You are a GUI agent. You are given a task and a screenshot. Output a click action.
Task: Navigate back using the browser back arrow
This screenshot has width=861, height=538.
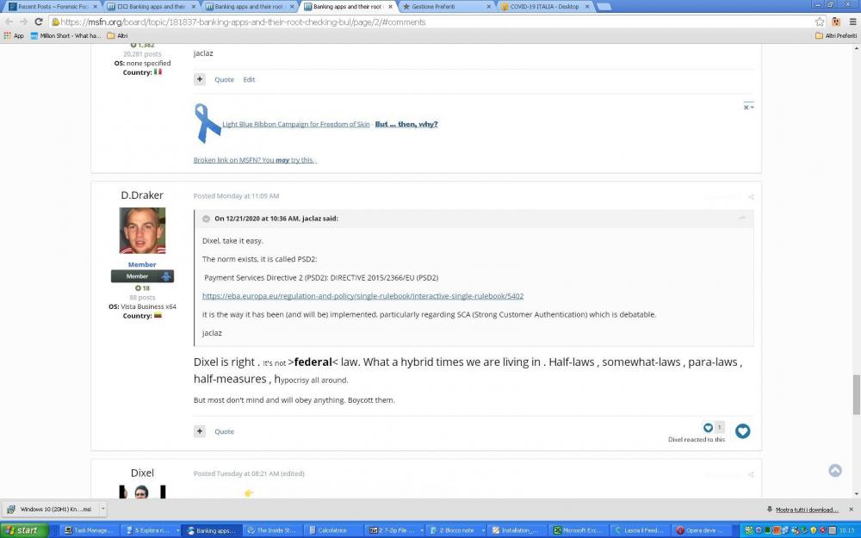[x=9, y=22]
